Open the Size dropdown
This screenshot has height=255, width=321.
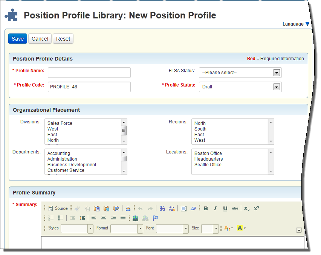click(x=210, y=229)
